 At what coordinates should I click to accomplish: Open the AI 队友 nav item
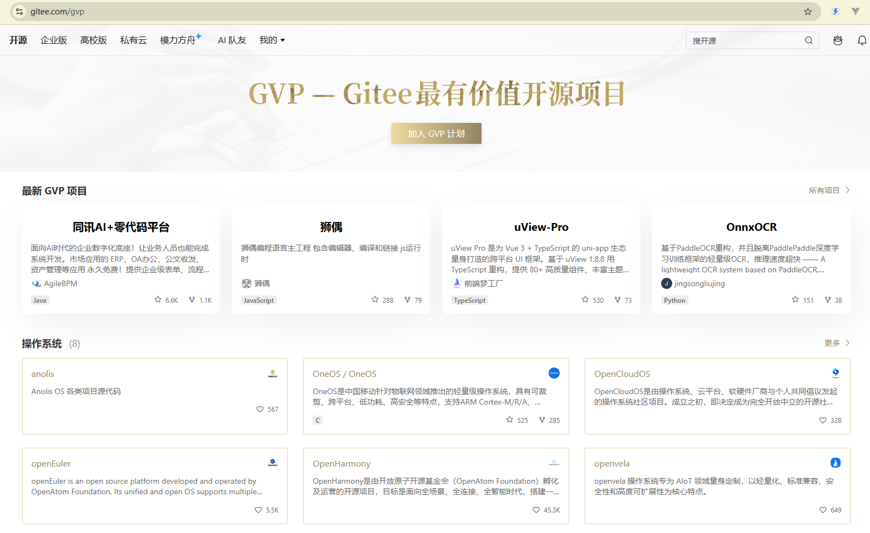232,40
